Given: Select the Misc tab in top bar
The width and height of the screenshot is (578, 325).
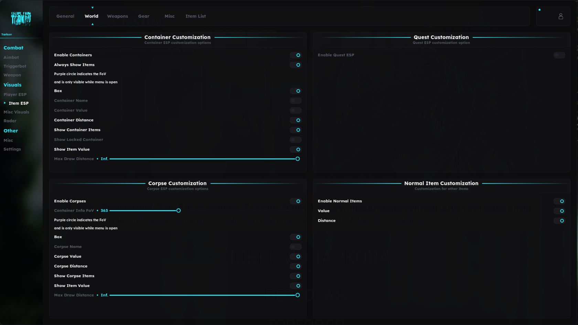Looking at the screenshot, I should (x=170, y=16).
